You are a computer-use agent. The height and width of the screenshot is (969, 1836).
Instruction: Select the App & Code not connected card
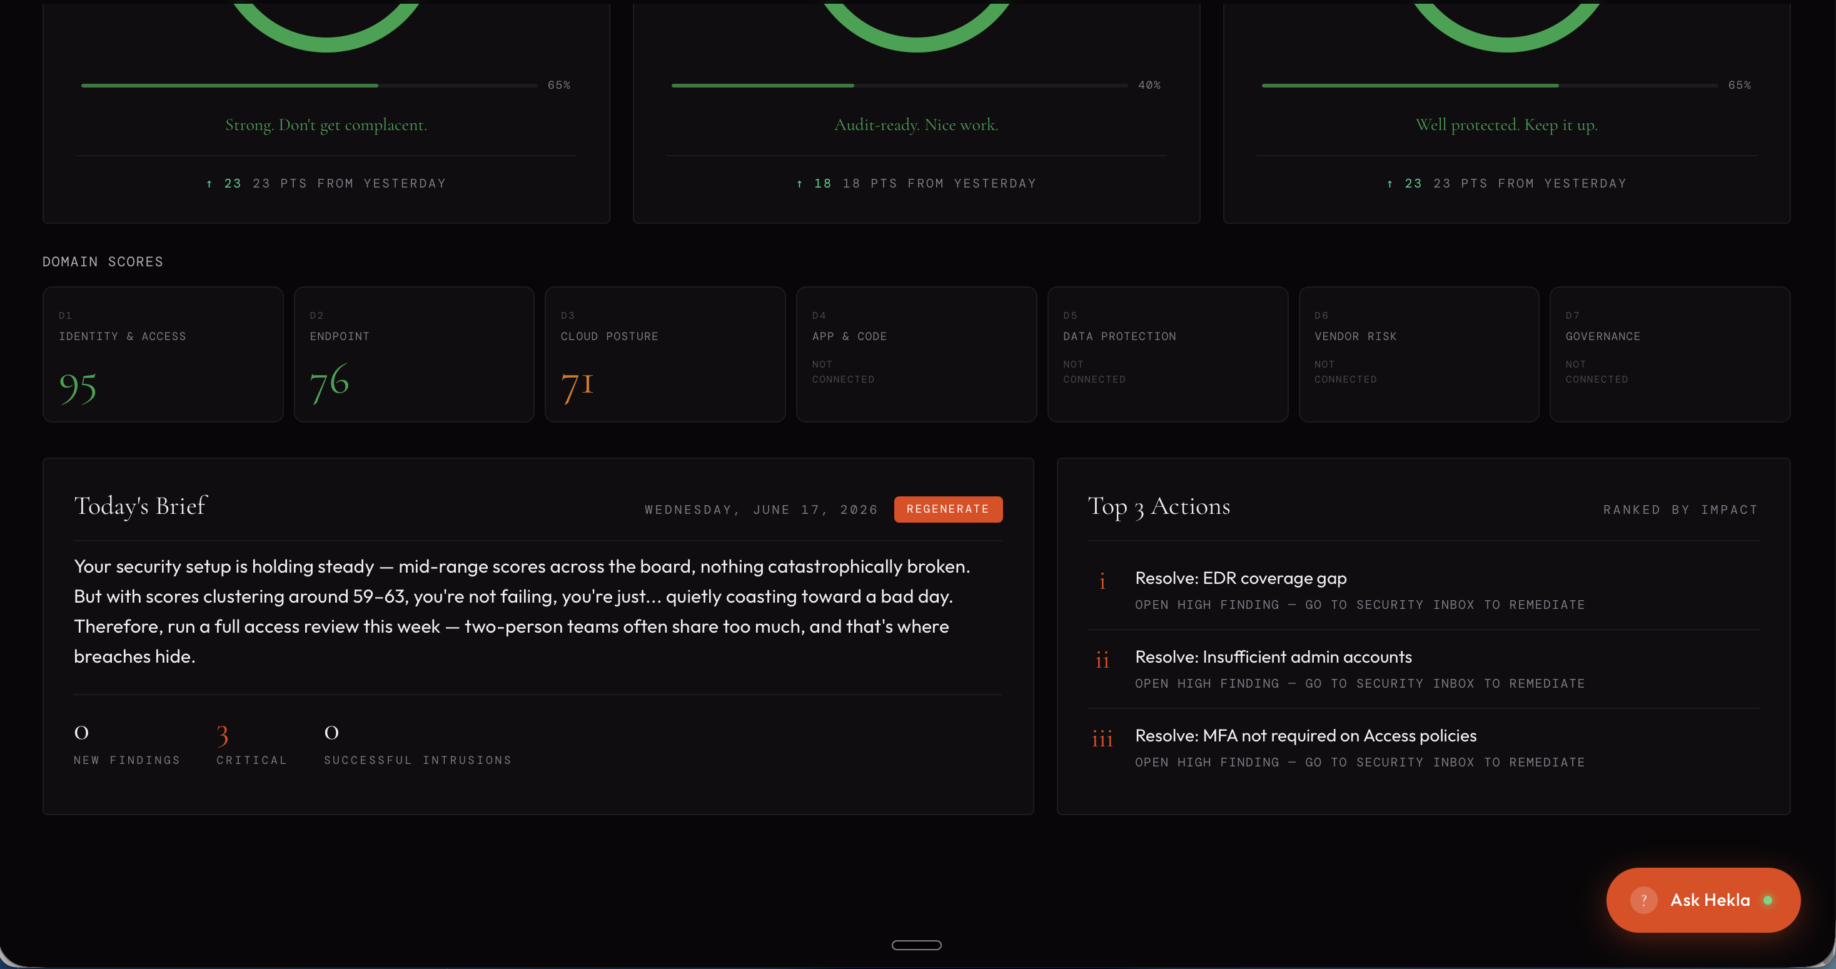(917, 354)
